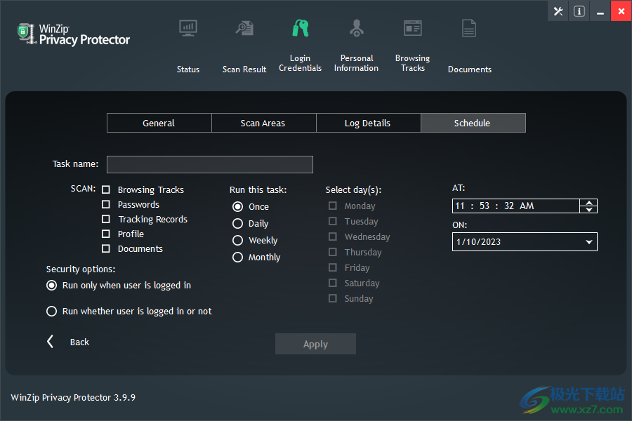Click the version text 3.9.9
The height and width of the screenshot is (421, 632).
[x=124, y=398]
